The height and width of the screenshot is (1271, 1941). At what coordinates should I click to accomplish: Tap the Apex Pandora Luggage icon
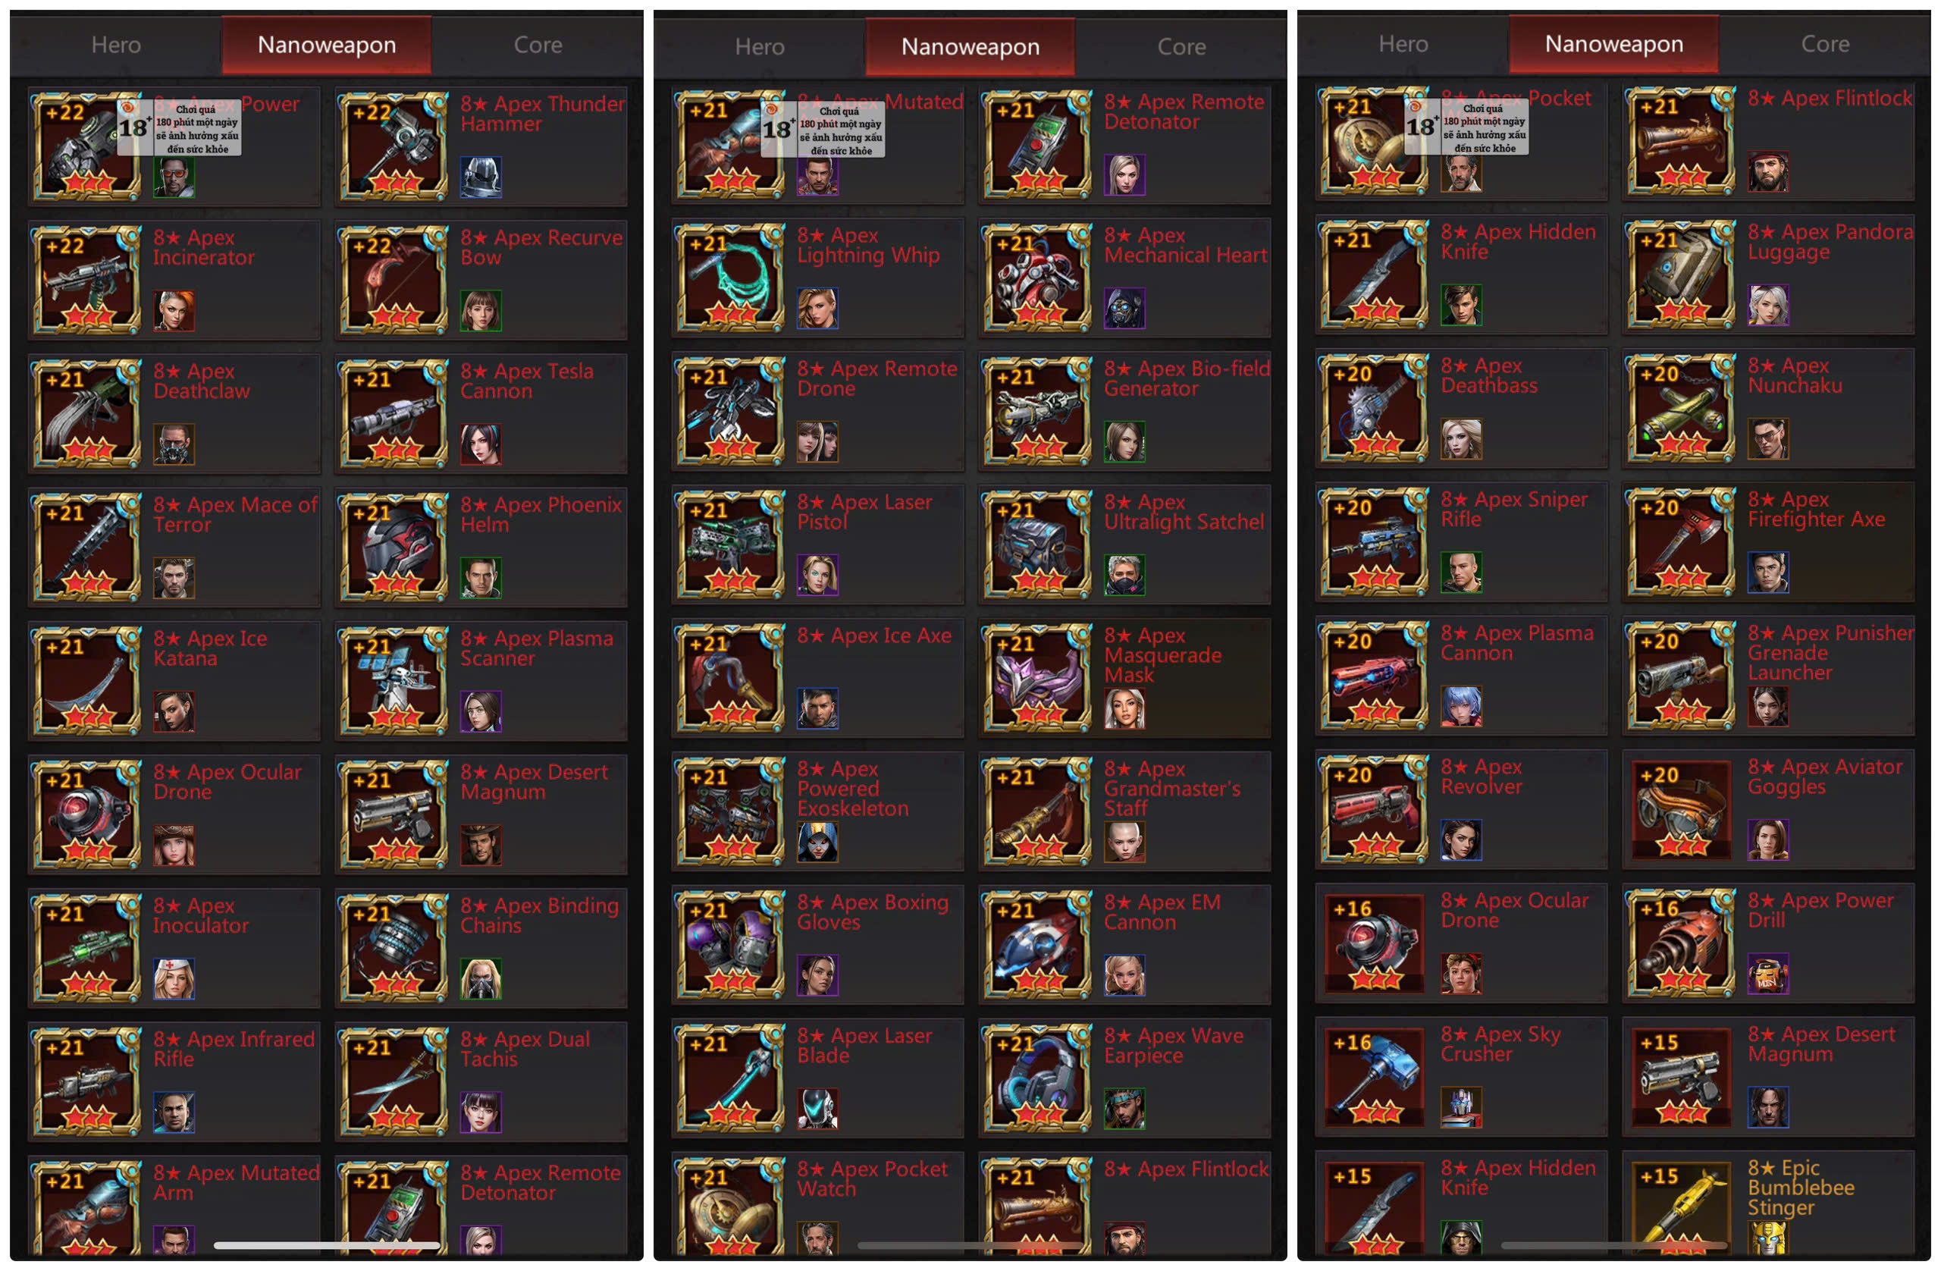[1682, 275]
